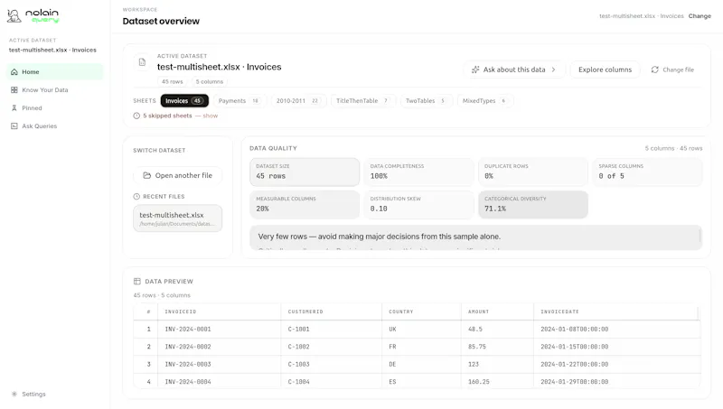Open Home in the sidebar

click(x=54, y=72)
